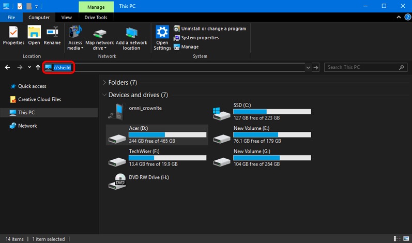
Task: Open the File menu
Action: [x=11, y=18]
